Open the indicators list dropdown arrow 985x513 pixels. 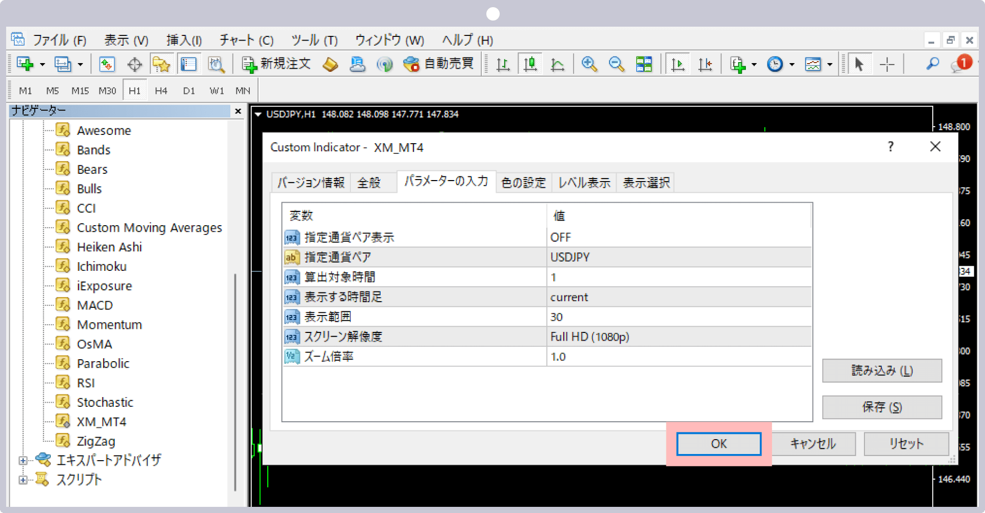[754, 65]
